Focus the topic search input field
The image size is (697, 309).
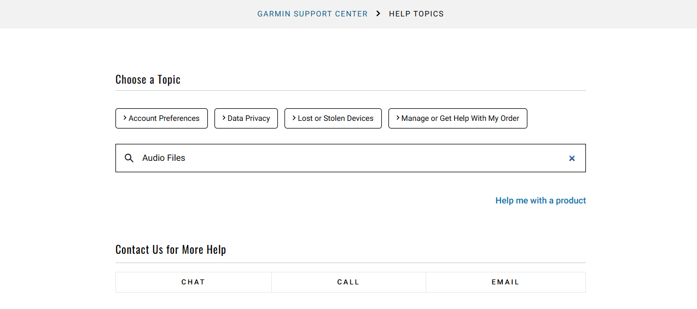point(350,158)
